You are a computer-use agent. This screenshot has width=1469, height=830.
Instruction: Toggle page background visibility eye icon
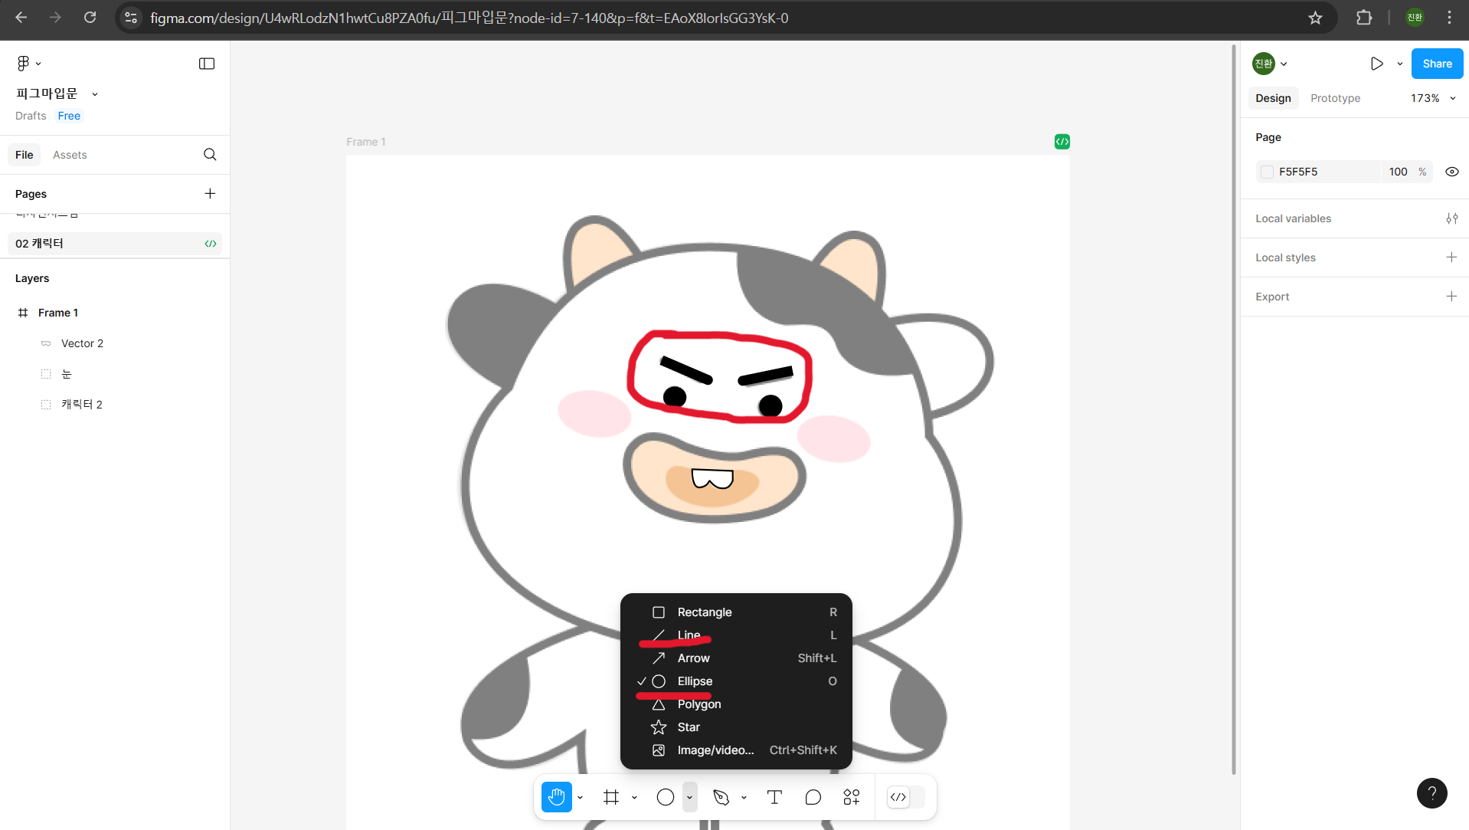pyautogui.click(x=1451, y=172)
